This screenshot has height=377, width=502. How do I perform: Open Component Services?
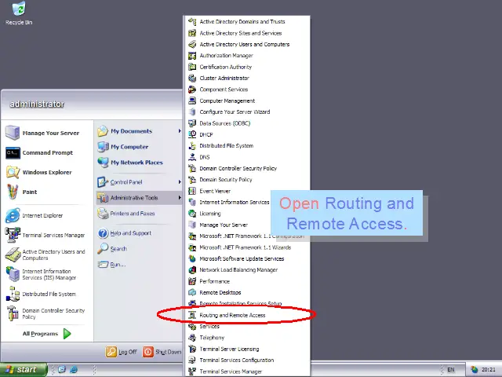(x=248, y=90)
